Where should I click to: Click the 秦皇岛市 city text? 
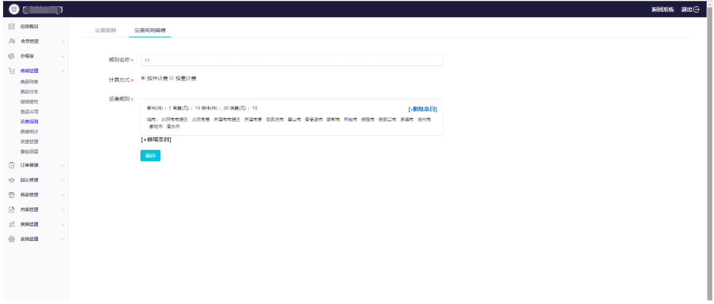tap(314, 119)
